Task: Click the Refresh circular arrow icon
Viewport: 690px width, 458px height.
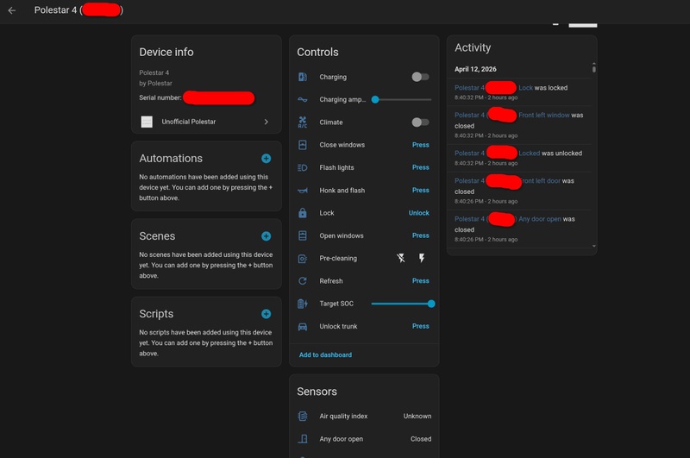Action: point(303,281)
